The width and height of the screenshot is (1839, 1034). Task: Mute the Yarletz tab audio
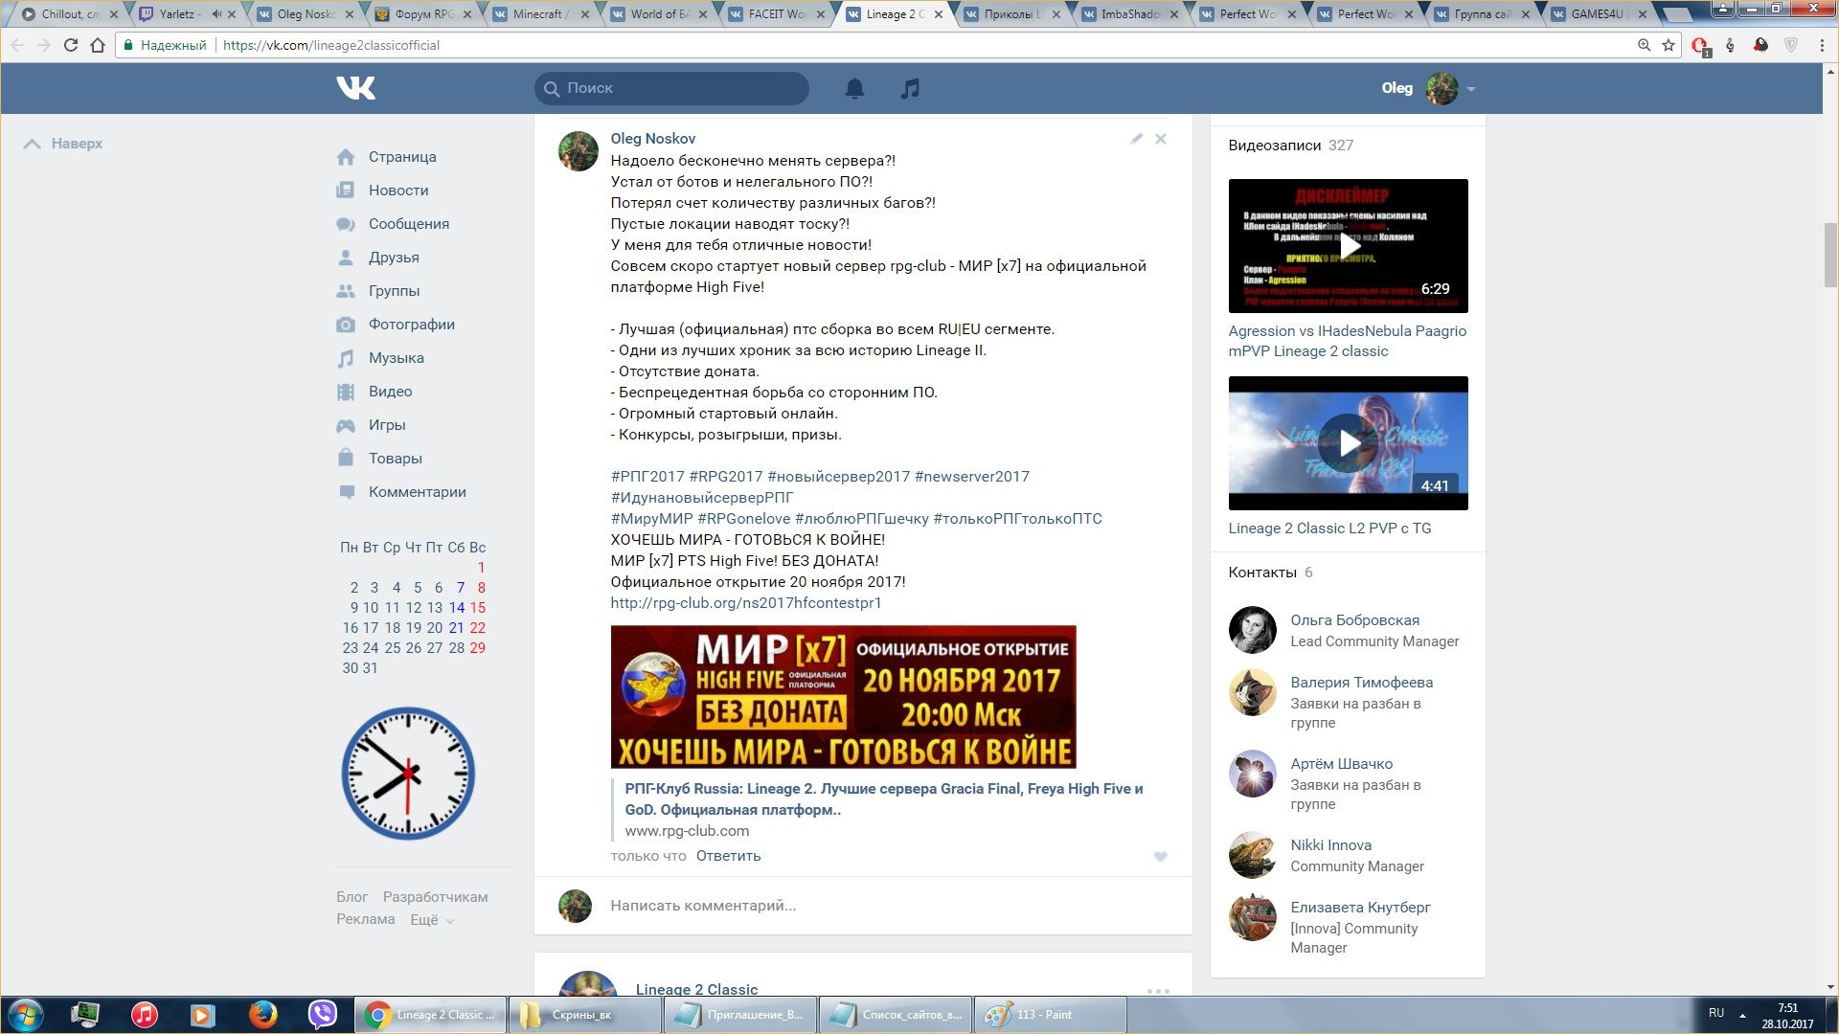pyautogui.click(x=216, y=14)
